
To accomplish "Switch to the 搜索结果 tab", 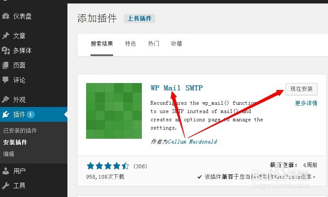I will (x=102, y=43).
